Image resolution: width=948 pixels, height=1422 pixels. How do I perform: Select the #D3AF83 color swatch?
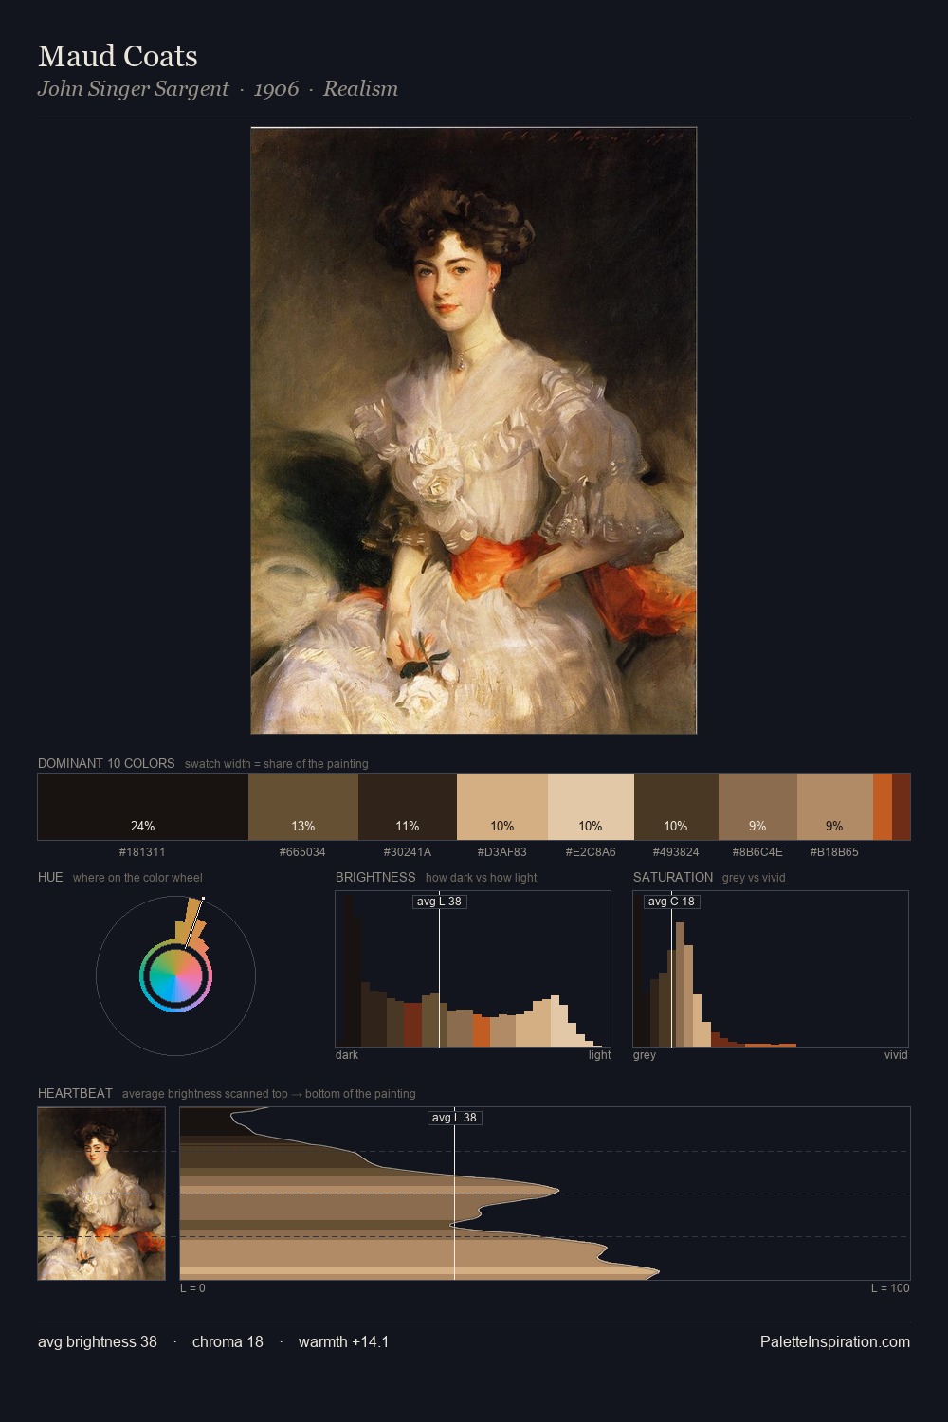(x=502, y=807)
